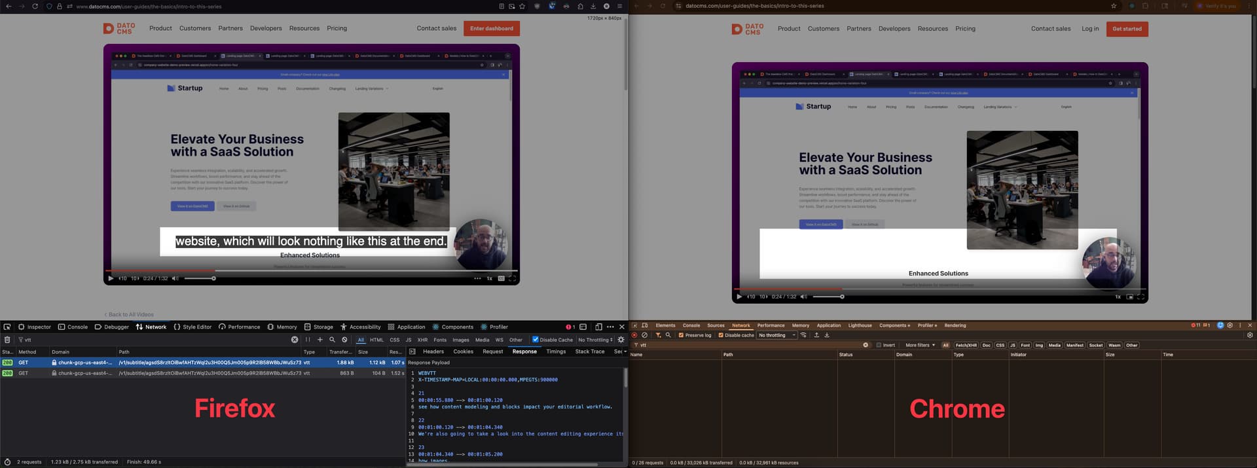Open Firefox network search magnifier

332,340
